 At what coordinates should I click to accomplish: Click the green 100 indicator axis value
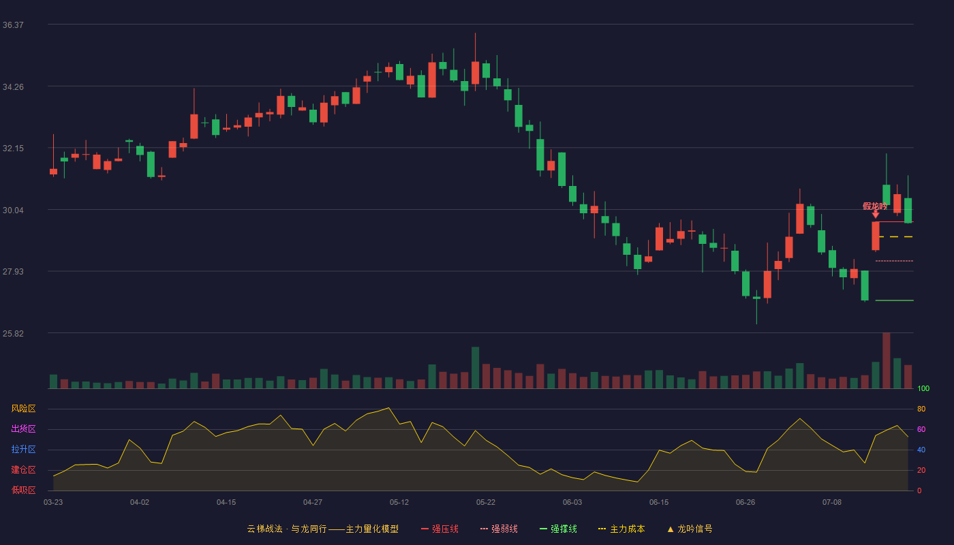pyautogui.click(x=923, y=389)
